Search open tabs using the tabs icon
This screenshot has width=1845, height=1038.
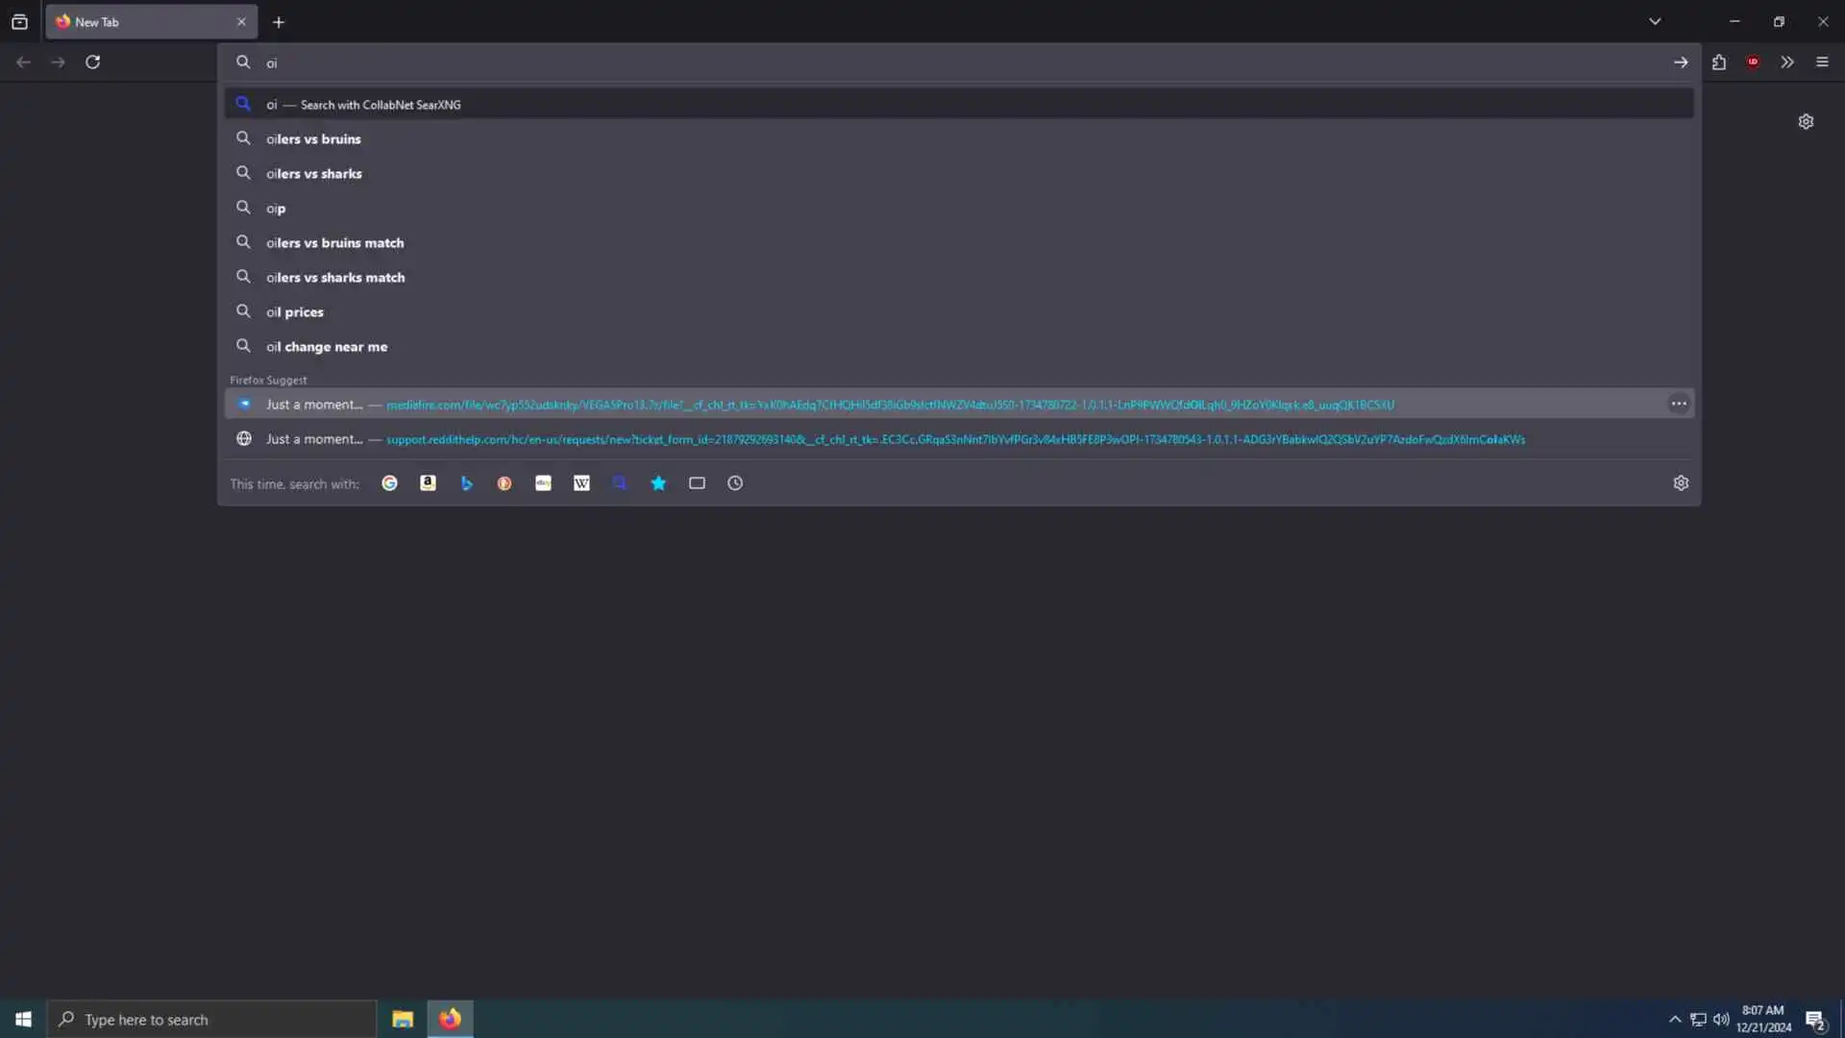click(697, 483)
